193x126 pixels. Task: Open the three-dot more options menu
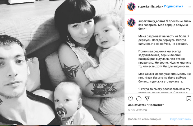click(189, 7)
